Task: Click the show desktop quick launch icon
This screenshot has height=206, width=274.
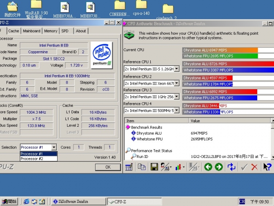Action: [x=34, y=201]
